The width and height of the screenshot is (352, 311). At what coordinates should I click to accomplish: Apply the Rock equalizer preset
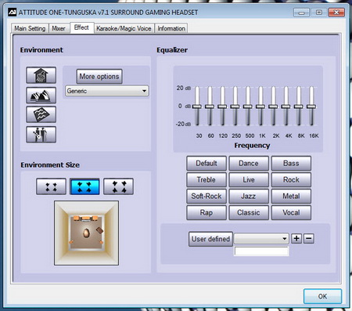coord(291,179)
